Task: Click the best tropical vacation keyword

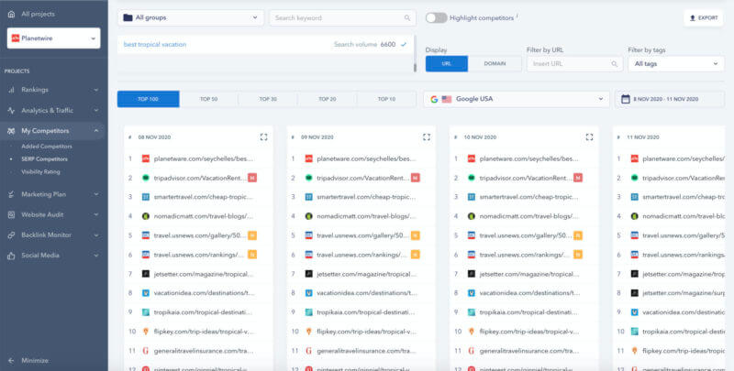Action: point(155,45)
